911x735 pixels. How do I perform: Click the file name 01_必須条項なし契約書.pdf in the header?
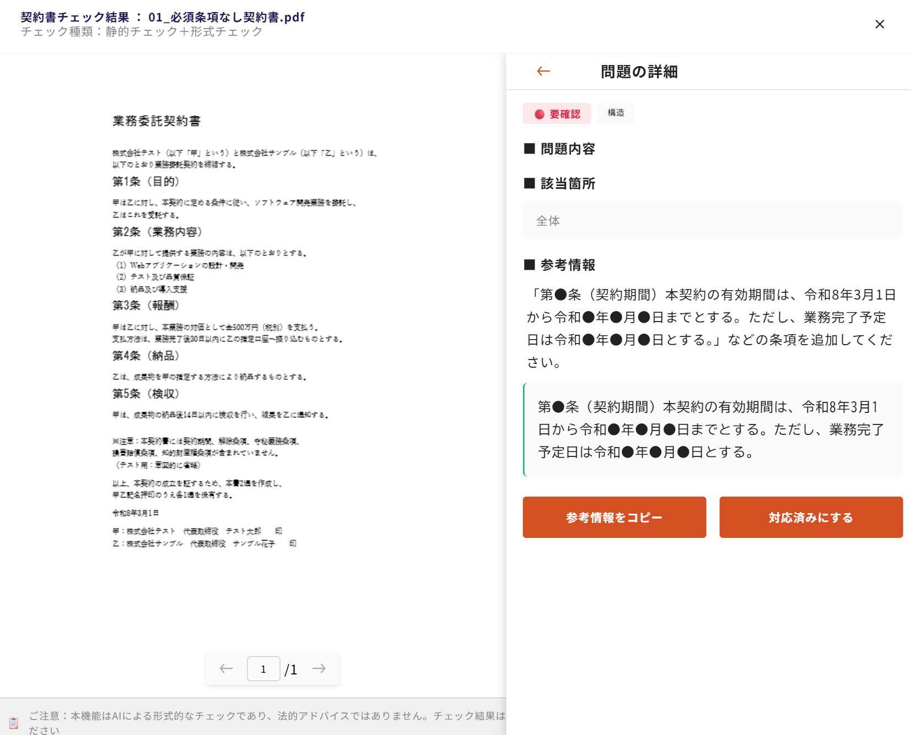(x=226, y=17)
